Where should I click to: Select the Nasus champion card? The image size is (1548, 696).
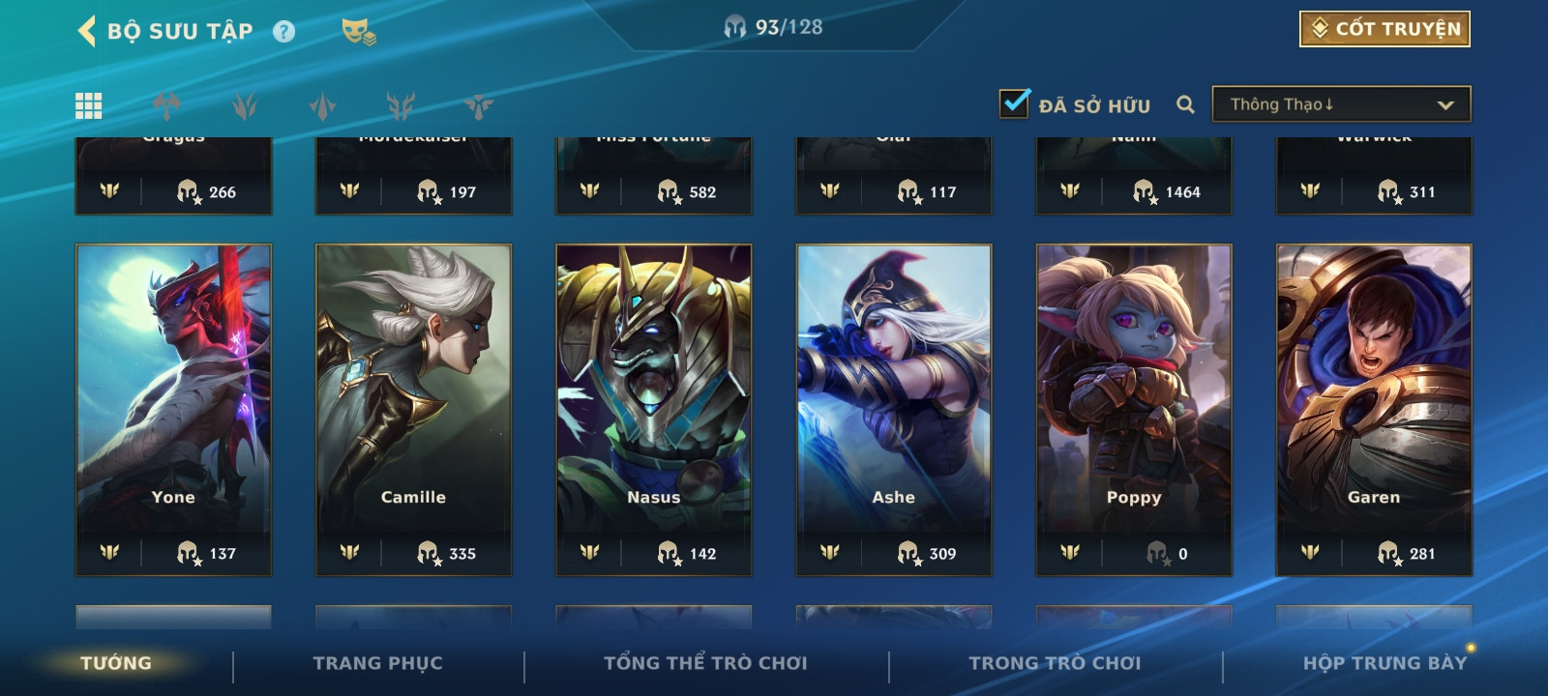coord(654,410)
